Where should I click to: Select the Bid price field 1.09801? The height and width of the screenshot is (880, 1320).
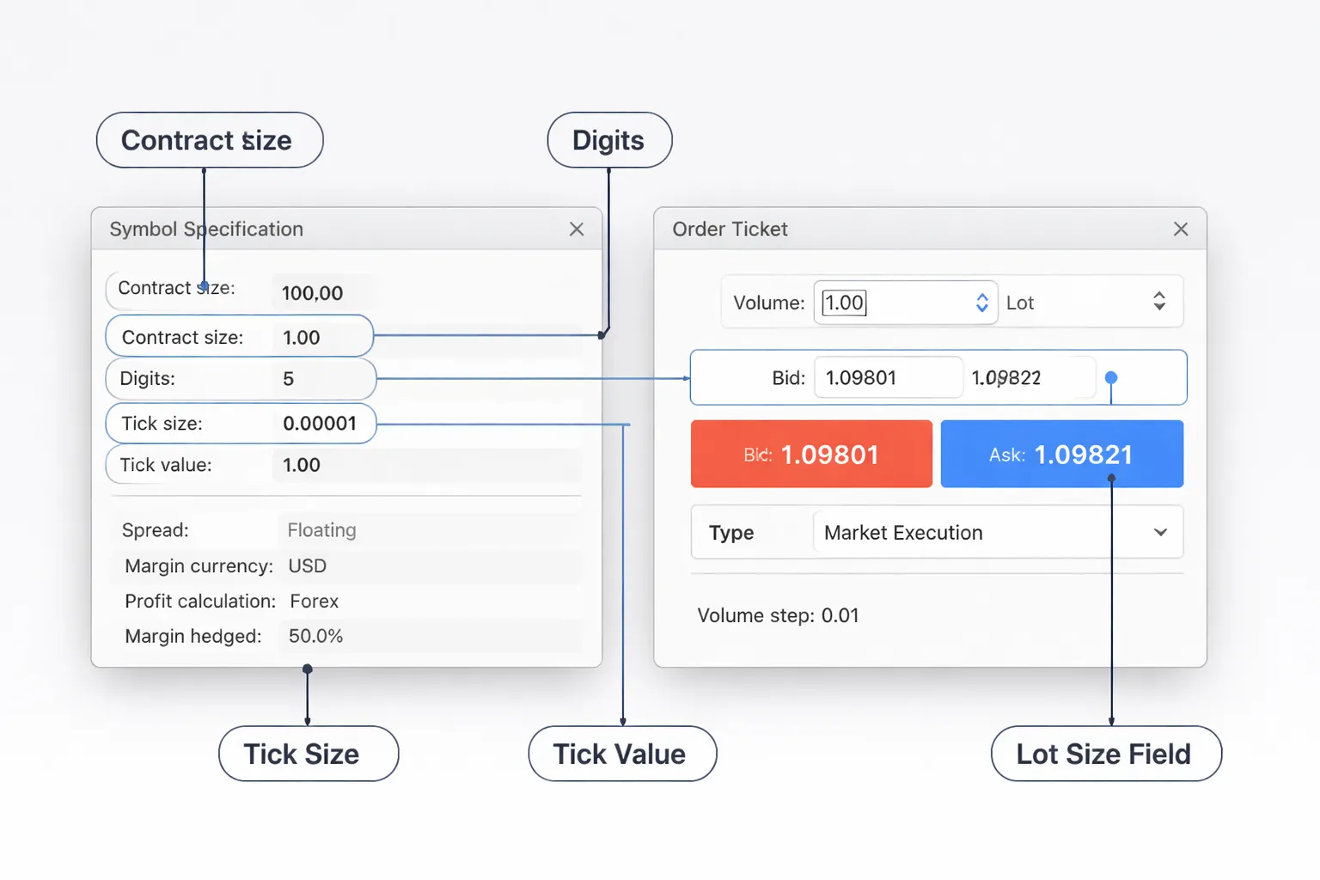887,377
